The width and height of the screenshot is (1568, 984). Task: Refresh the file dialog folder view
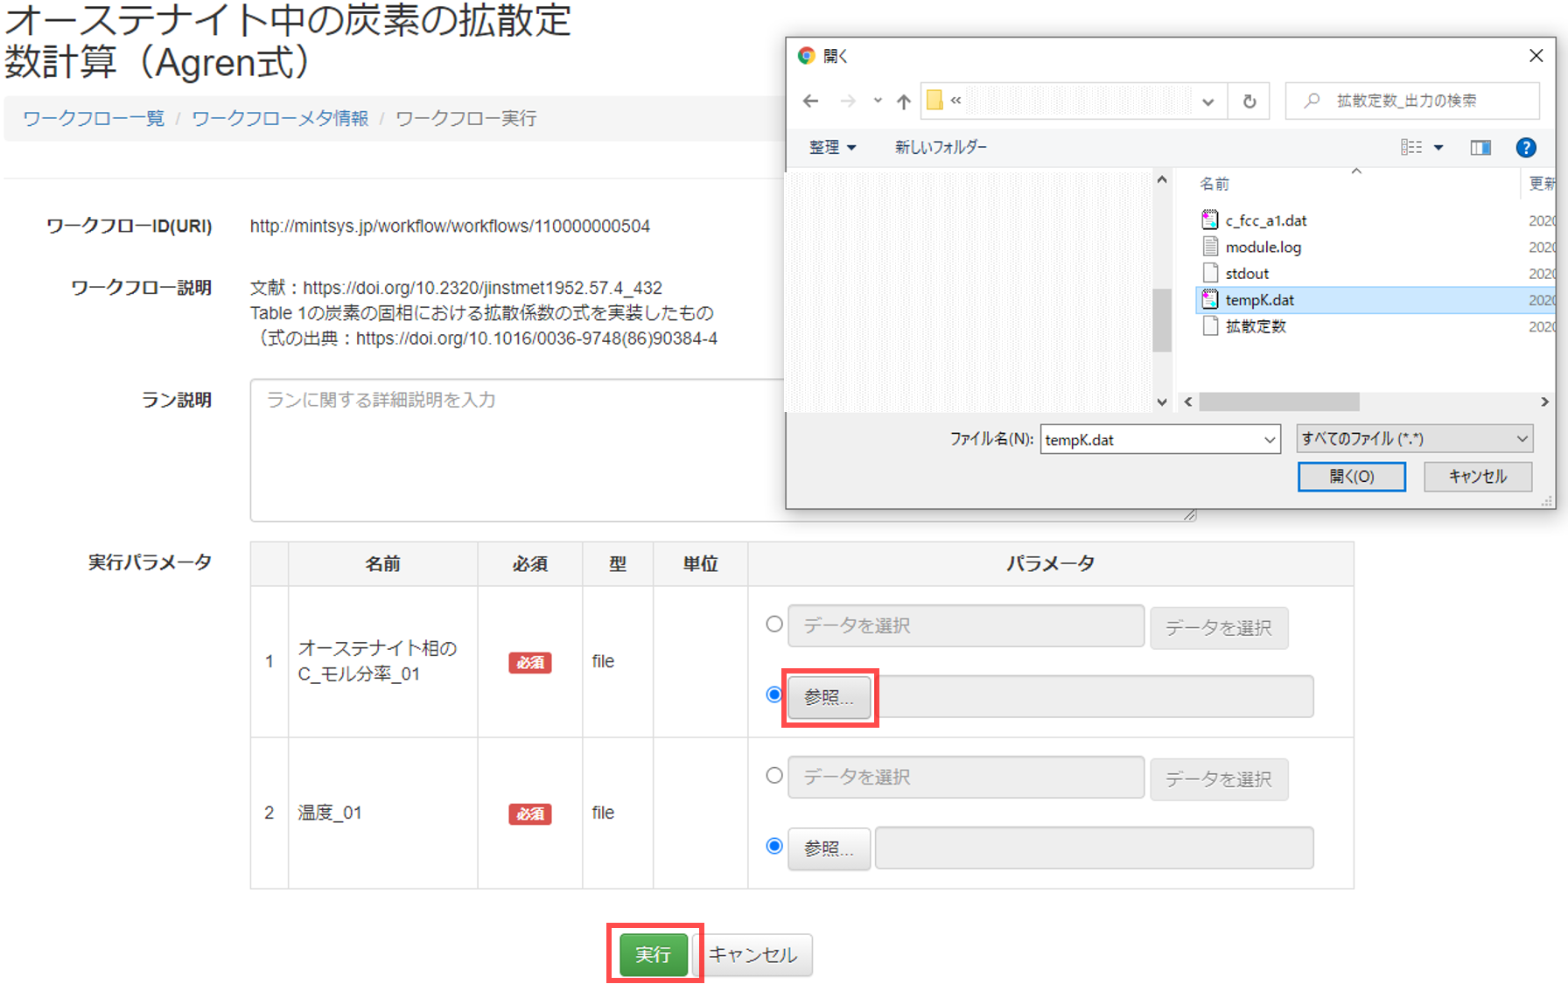(1249, 101)
